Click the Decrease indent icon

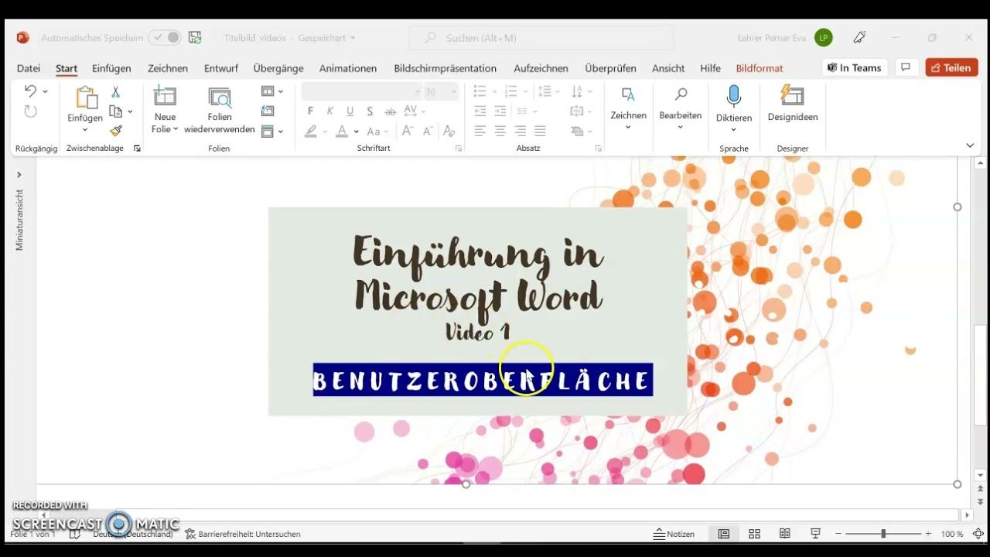point(480,111)
